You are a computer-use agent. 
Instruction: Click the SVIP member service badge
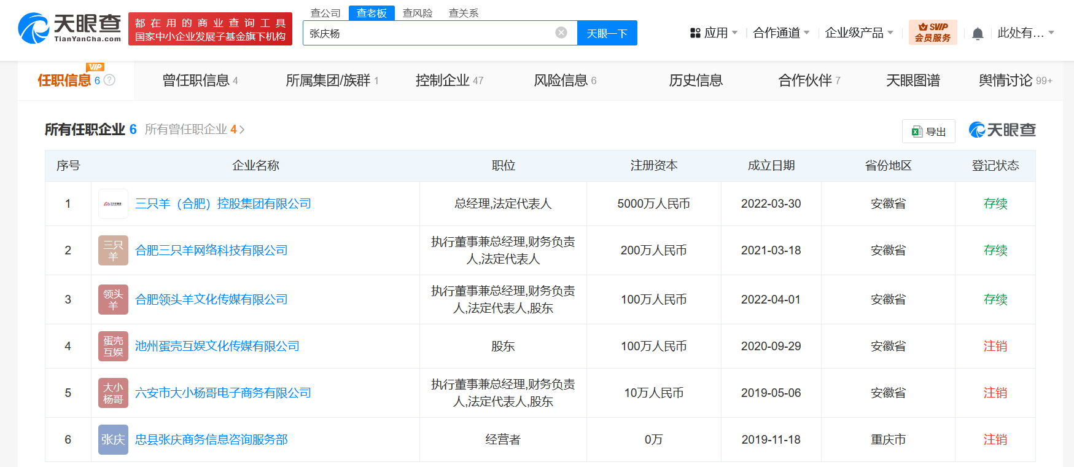pos(933,33)
